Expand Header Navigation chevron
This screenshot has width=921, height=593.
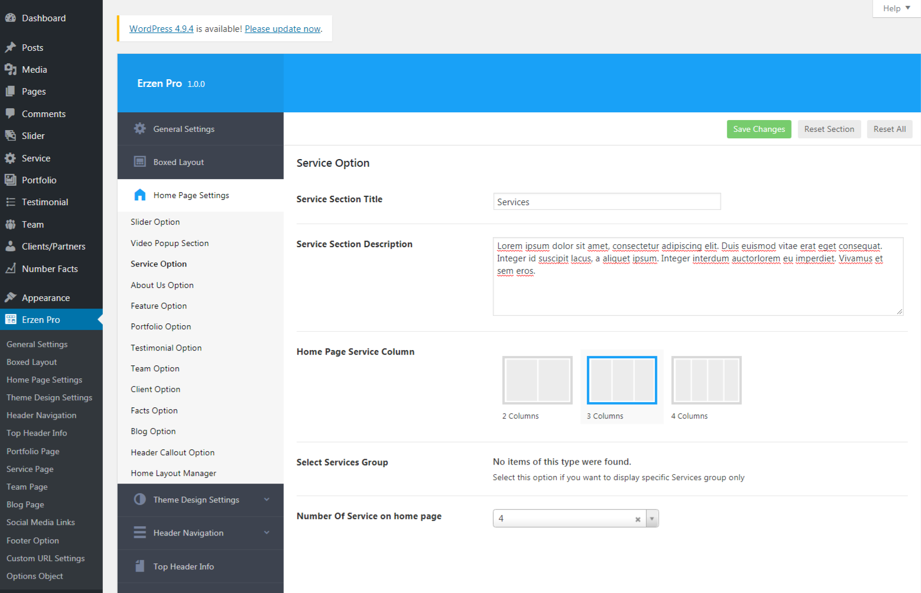pyautogui.click(x=267, y=533)
